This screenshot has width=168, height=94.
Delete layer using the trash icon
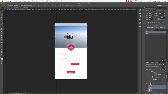point(165,93)
